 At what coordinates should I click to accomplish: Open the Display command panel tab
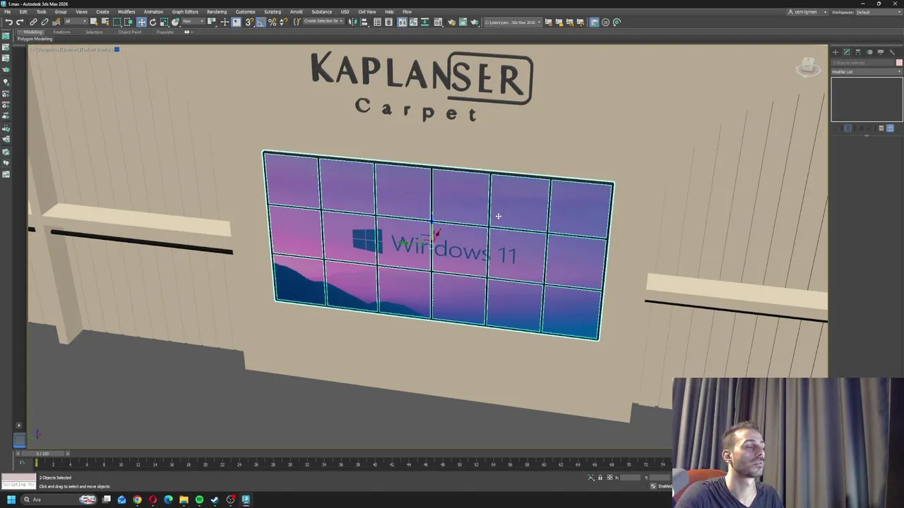(x=881, y=52)
